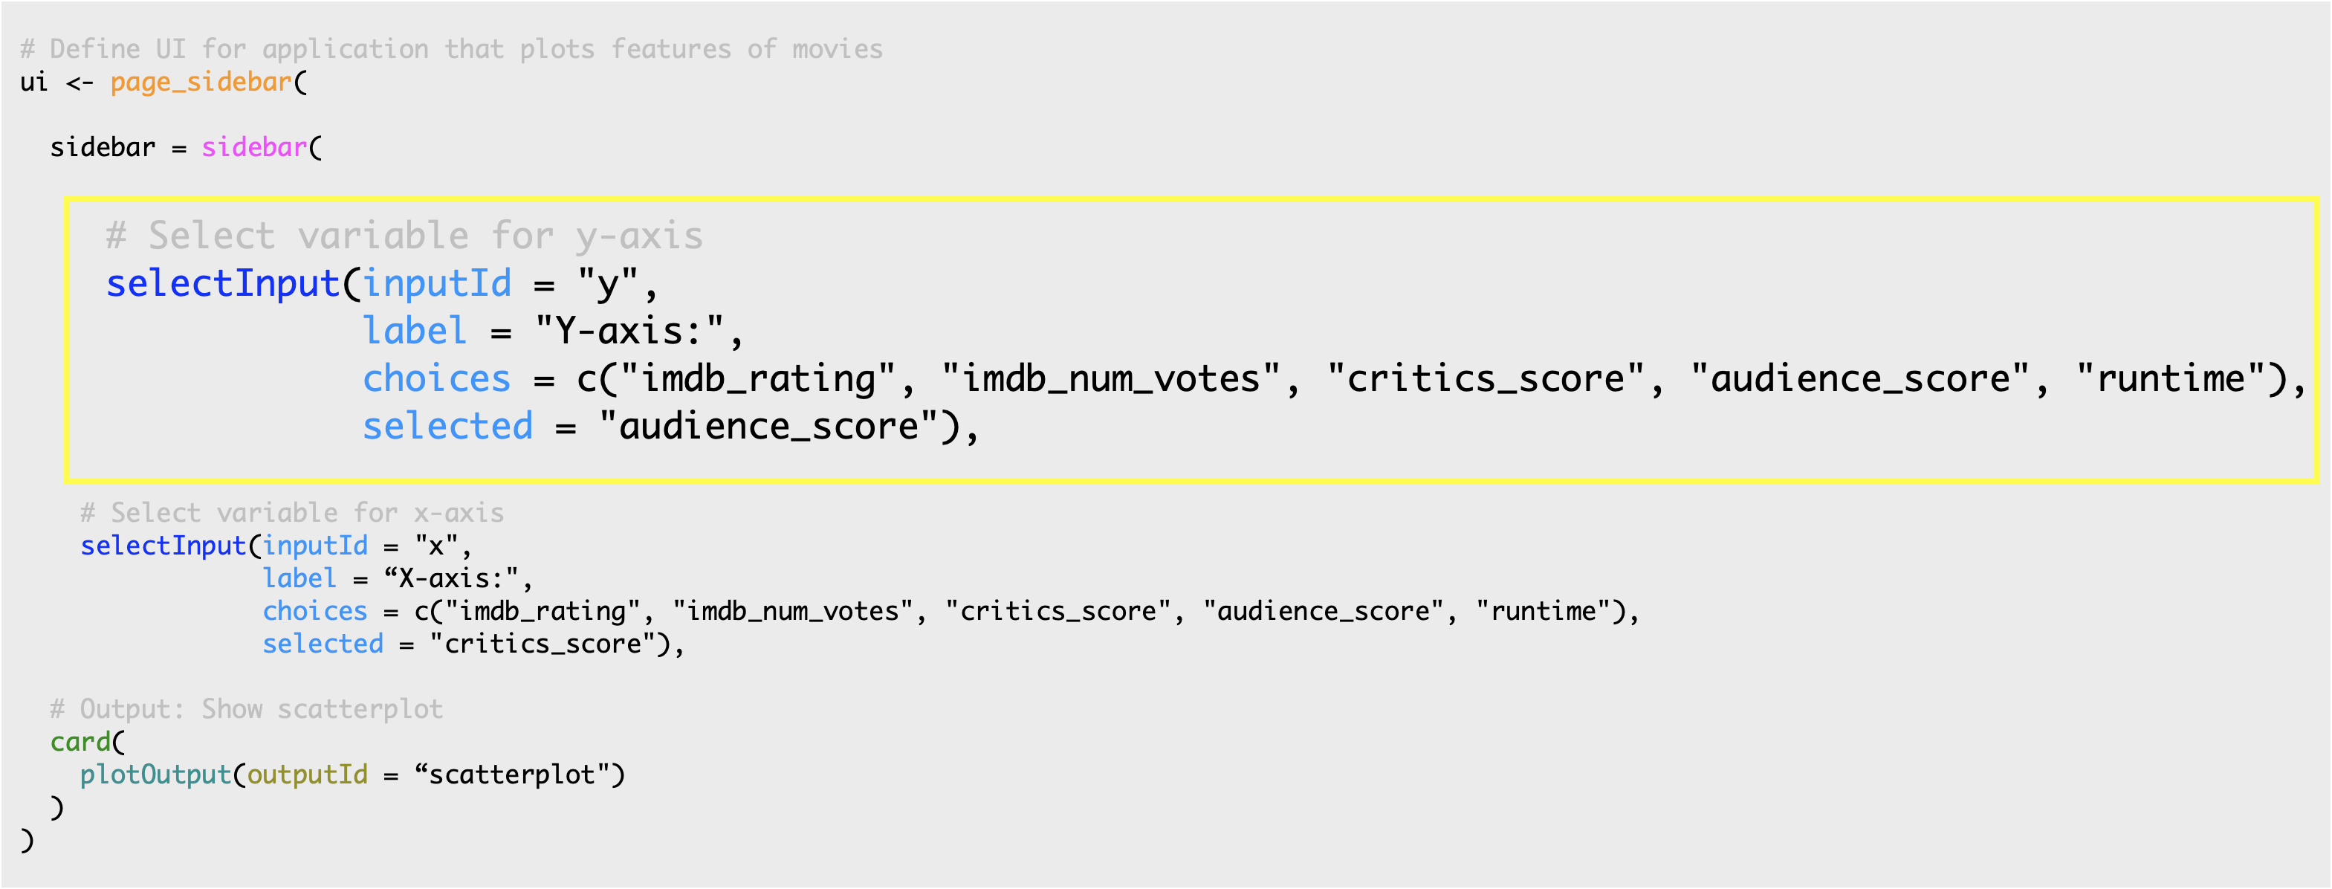
Task: Click the selected "critics_score" value for x-axis
Action: [x=542, y=644]
